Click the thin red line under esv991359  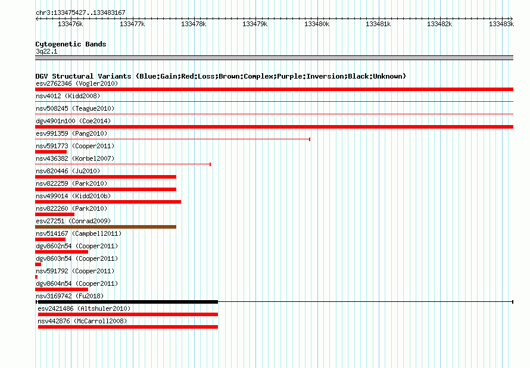173,139
